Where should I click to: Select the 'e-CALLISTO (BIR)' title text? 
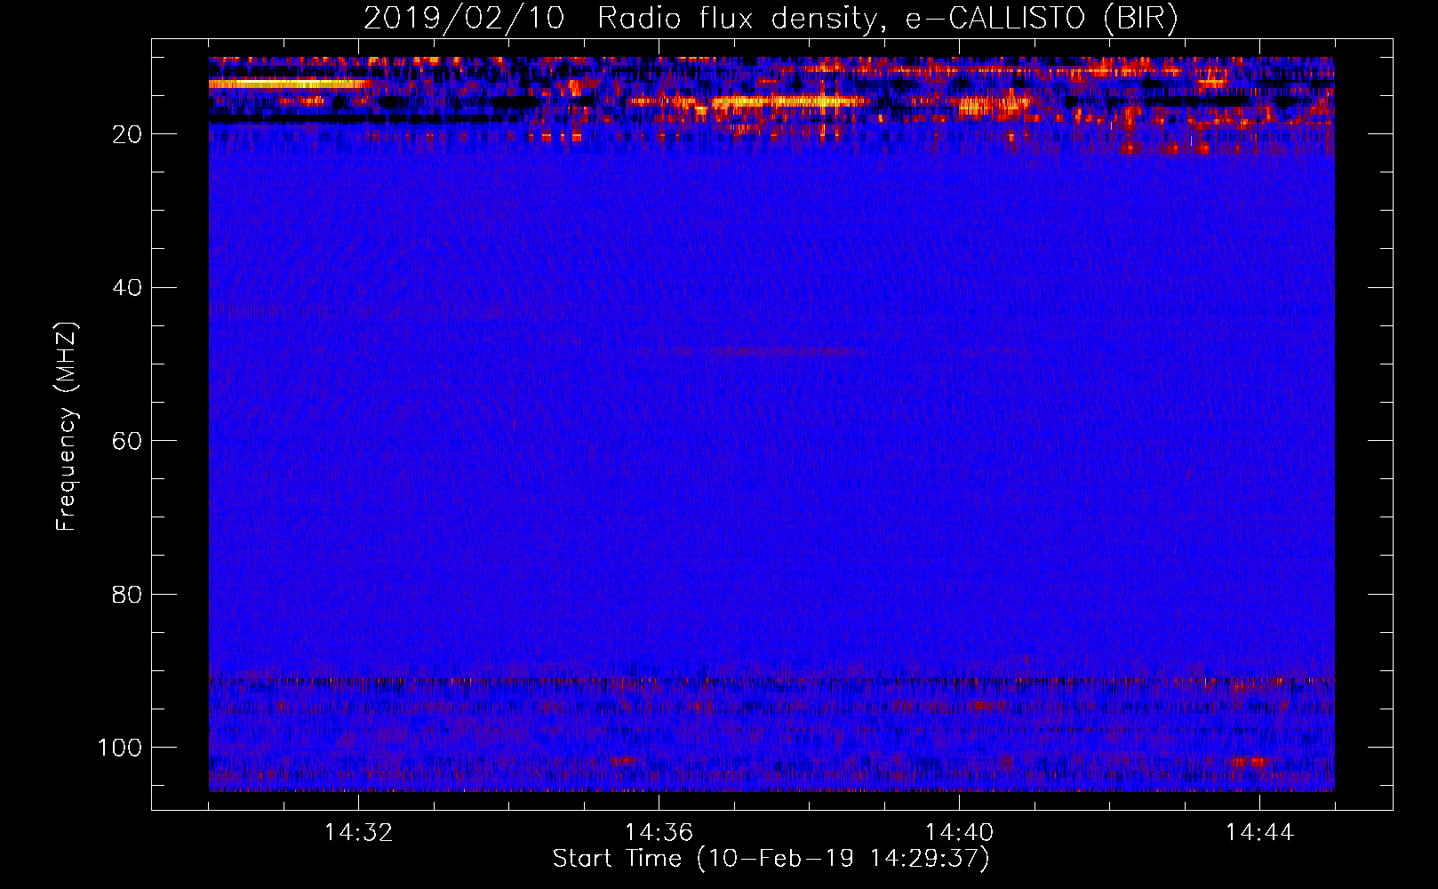[x=1042, y=19]
